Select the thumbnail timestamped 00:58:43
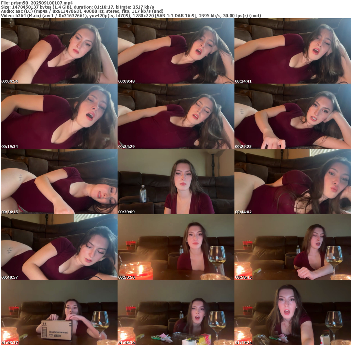 [293, 247]
